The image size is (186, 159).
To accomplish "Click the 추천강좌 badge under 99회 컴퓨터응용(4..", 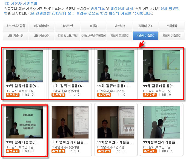I will coord(58,95).
